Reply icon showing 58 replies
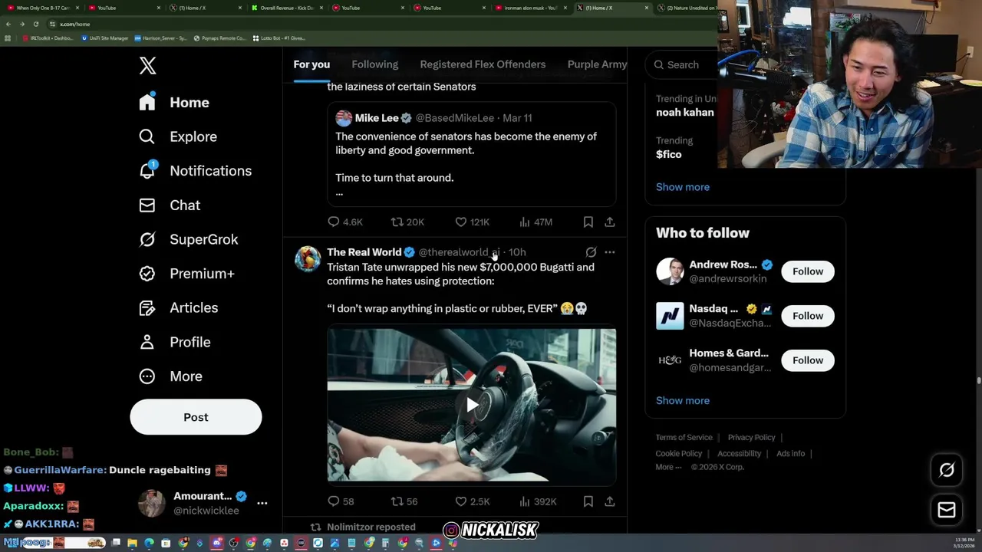Image resolution: width=982 pixels, height=552 pixels. [x=334, y=501]
